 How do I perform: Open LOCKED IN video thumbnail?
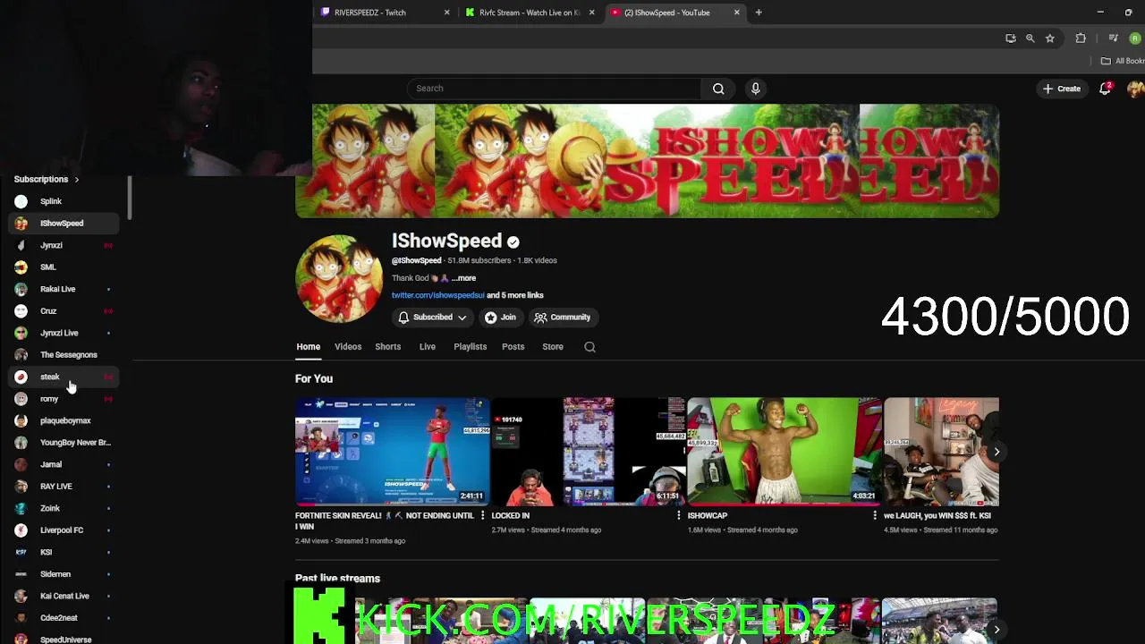point(588,452)
